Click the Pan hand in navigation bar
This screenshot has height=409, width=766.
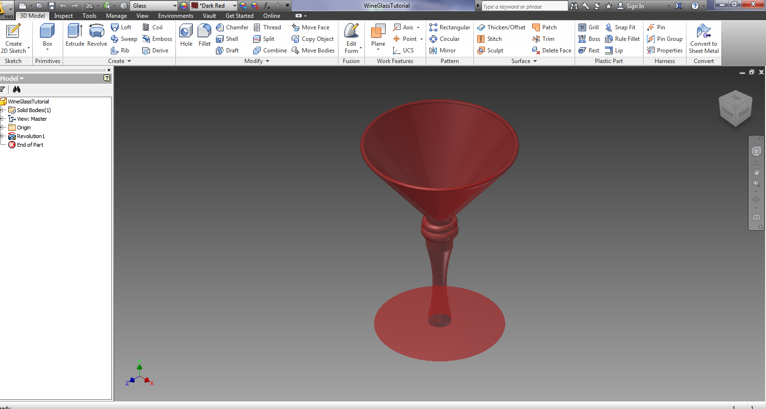(756, 172)
